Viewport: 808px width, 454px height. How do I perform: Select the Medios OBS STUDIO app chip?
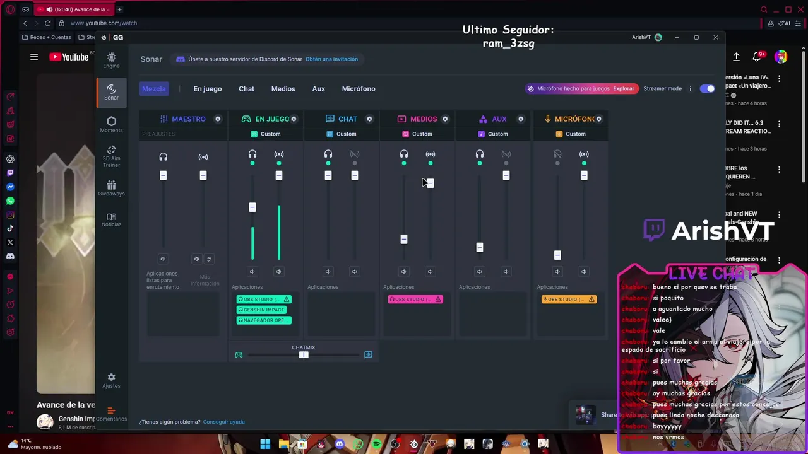tap(415, 300)
